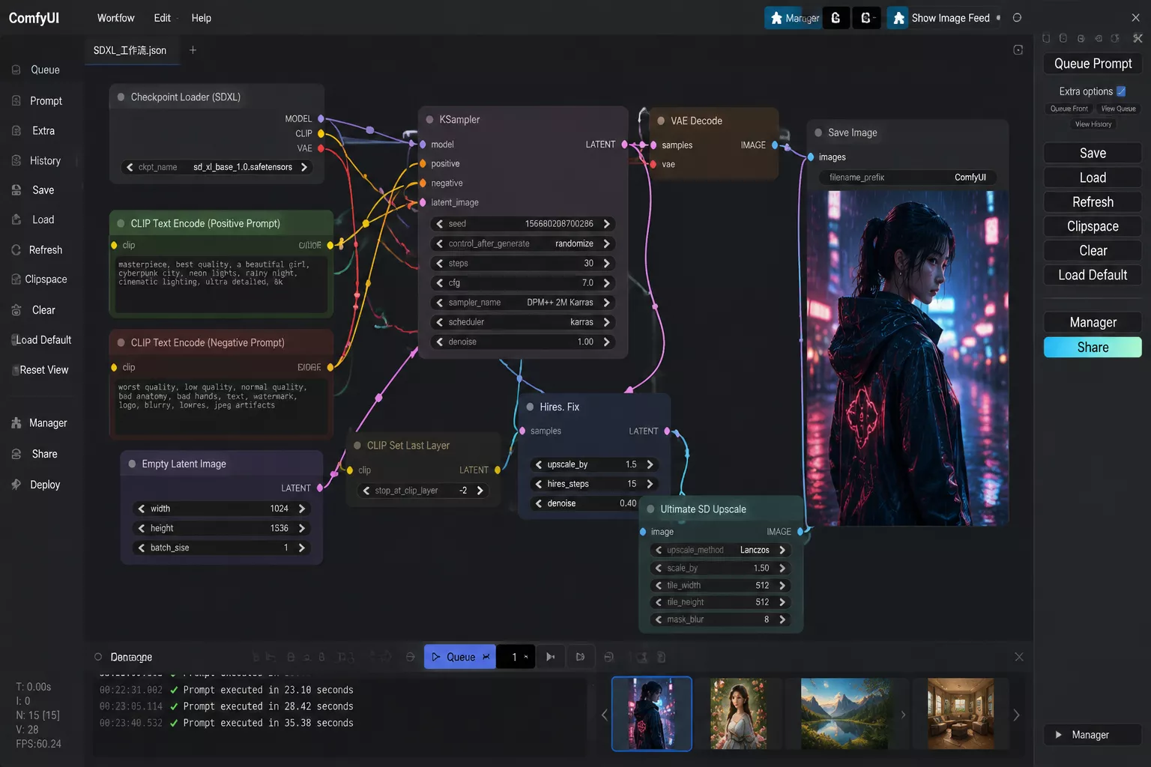The height and width of the screenshot is (767, 1151).
Task: Click the Queue icon in left sidebar
Action: (16, 70)
